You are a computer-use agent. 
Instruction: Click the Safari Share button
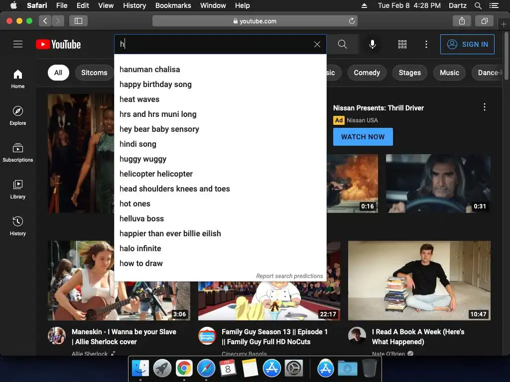462,21
